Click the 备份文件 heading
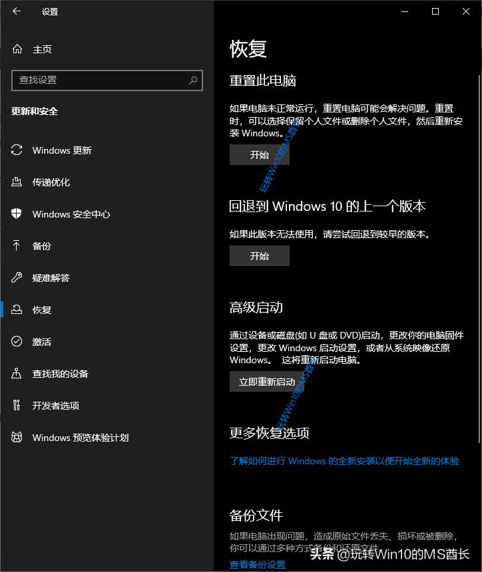482x572 pixels. [256, 515]
